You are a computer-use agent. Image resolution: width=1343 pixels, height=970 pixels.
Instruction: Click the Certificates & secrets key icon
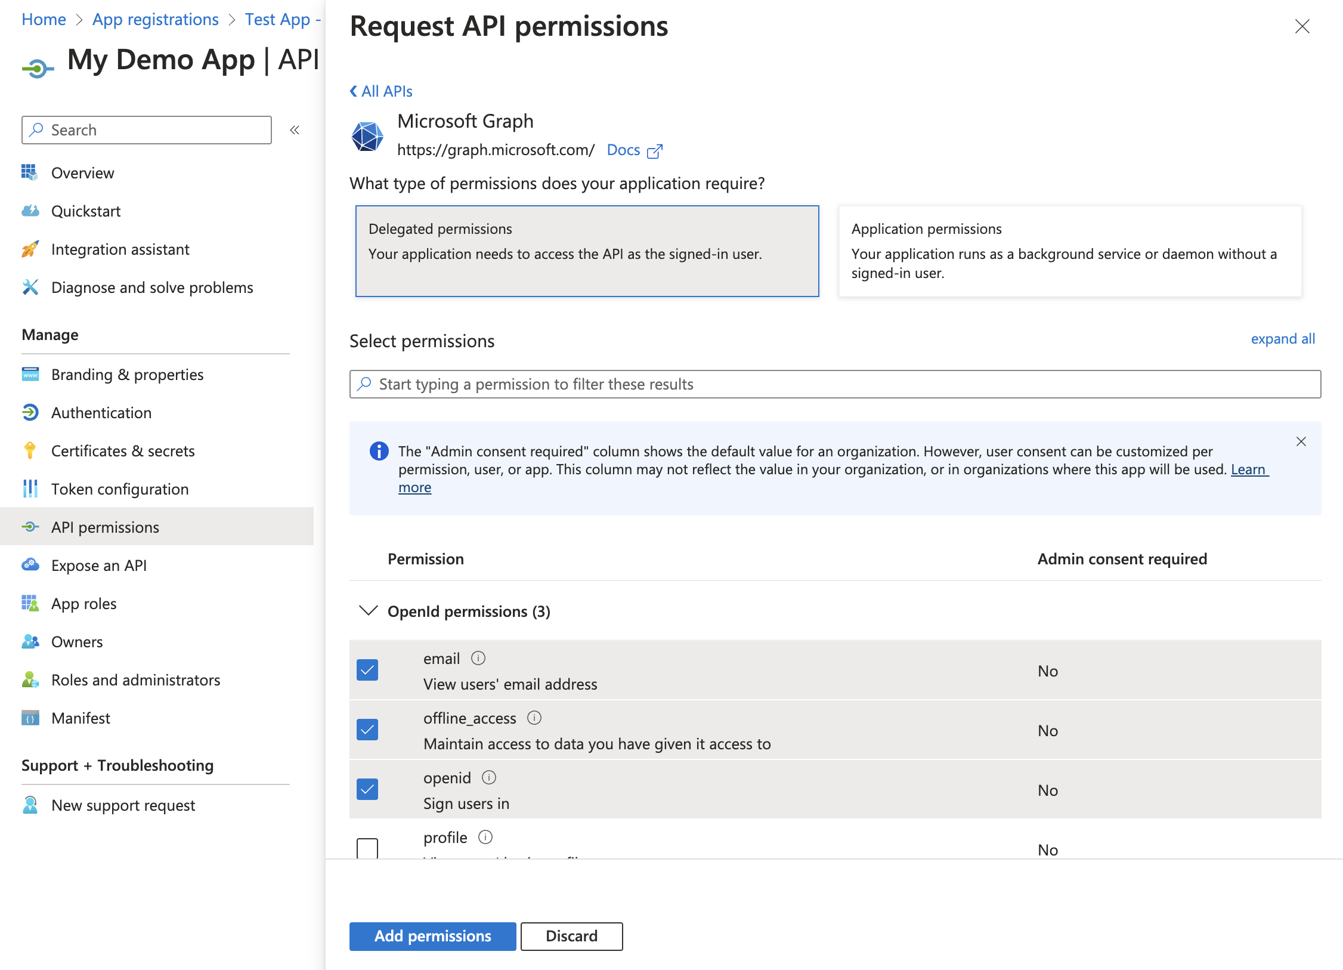[30, 451]
